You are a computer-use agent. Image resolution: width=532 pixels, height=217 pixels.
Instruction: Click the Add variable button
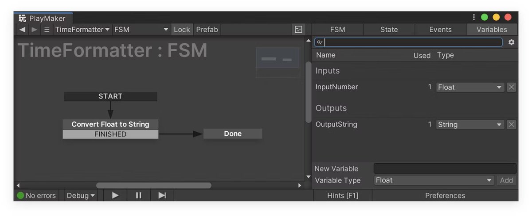506,180
